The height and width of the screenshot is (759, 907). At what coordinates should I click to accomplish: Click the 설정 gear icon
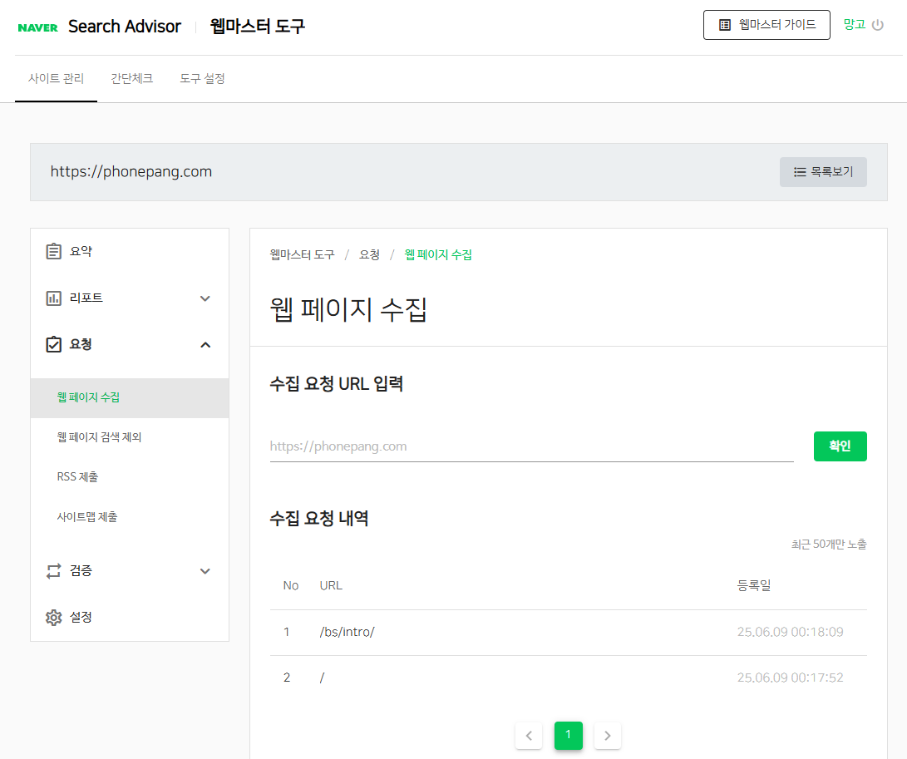click(54, 618)
